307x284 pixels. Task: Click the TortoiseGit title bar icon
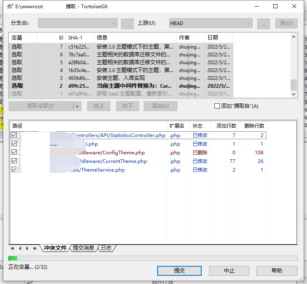click(9, 7)
